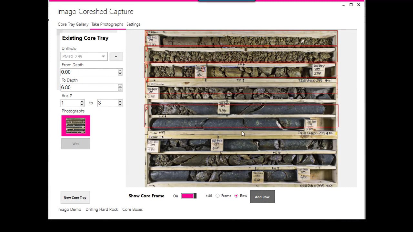The image size is (413, 232).
Task: Increase the To Depth value with up arrow
Action: [120, 86]
